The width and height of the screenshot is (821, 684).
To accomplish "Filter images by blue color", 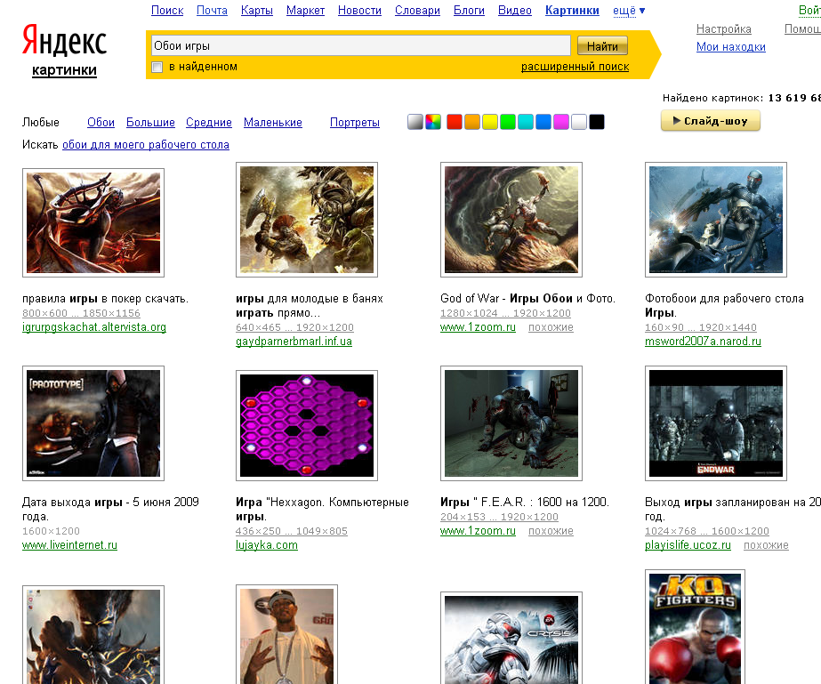I will tap(543, 122).
